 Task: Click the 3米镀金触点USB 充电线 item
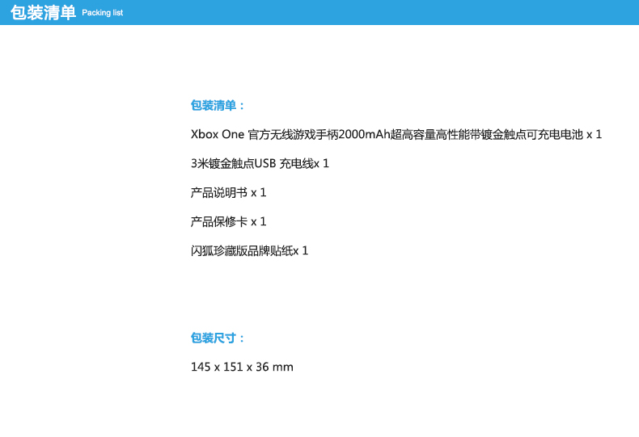pos(260,163)
